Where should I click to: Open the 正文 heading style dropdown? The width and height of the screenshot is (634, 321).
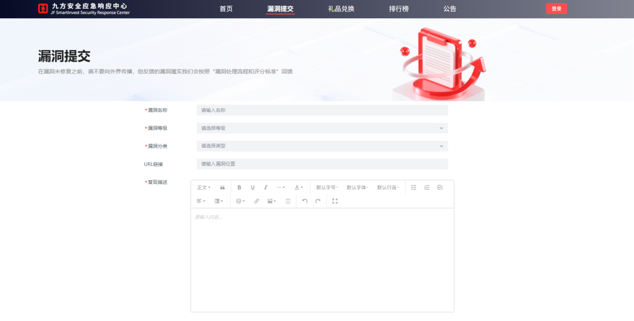click(203, 188)
